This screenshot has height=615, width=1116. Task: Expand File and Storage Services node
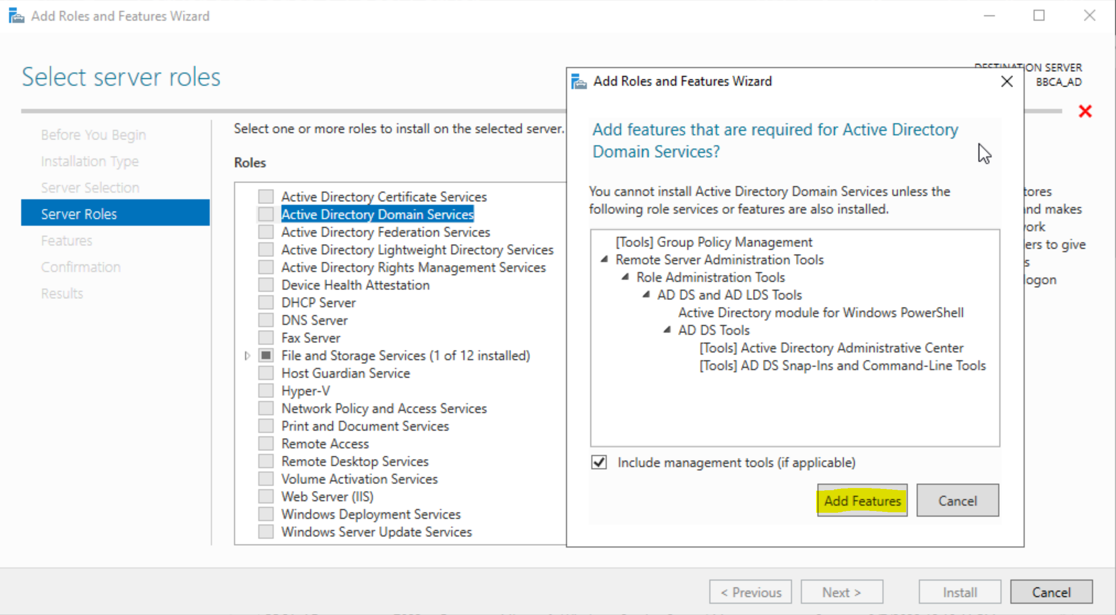tap(247, 355)
